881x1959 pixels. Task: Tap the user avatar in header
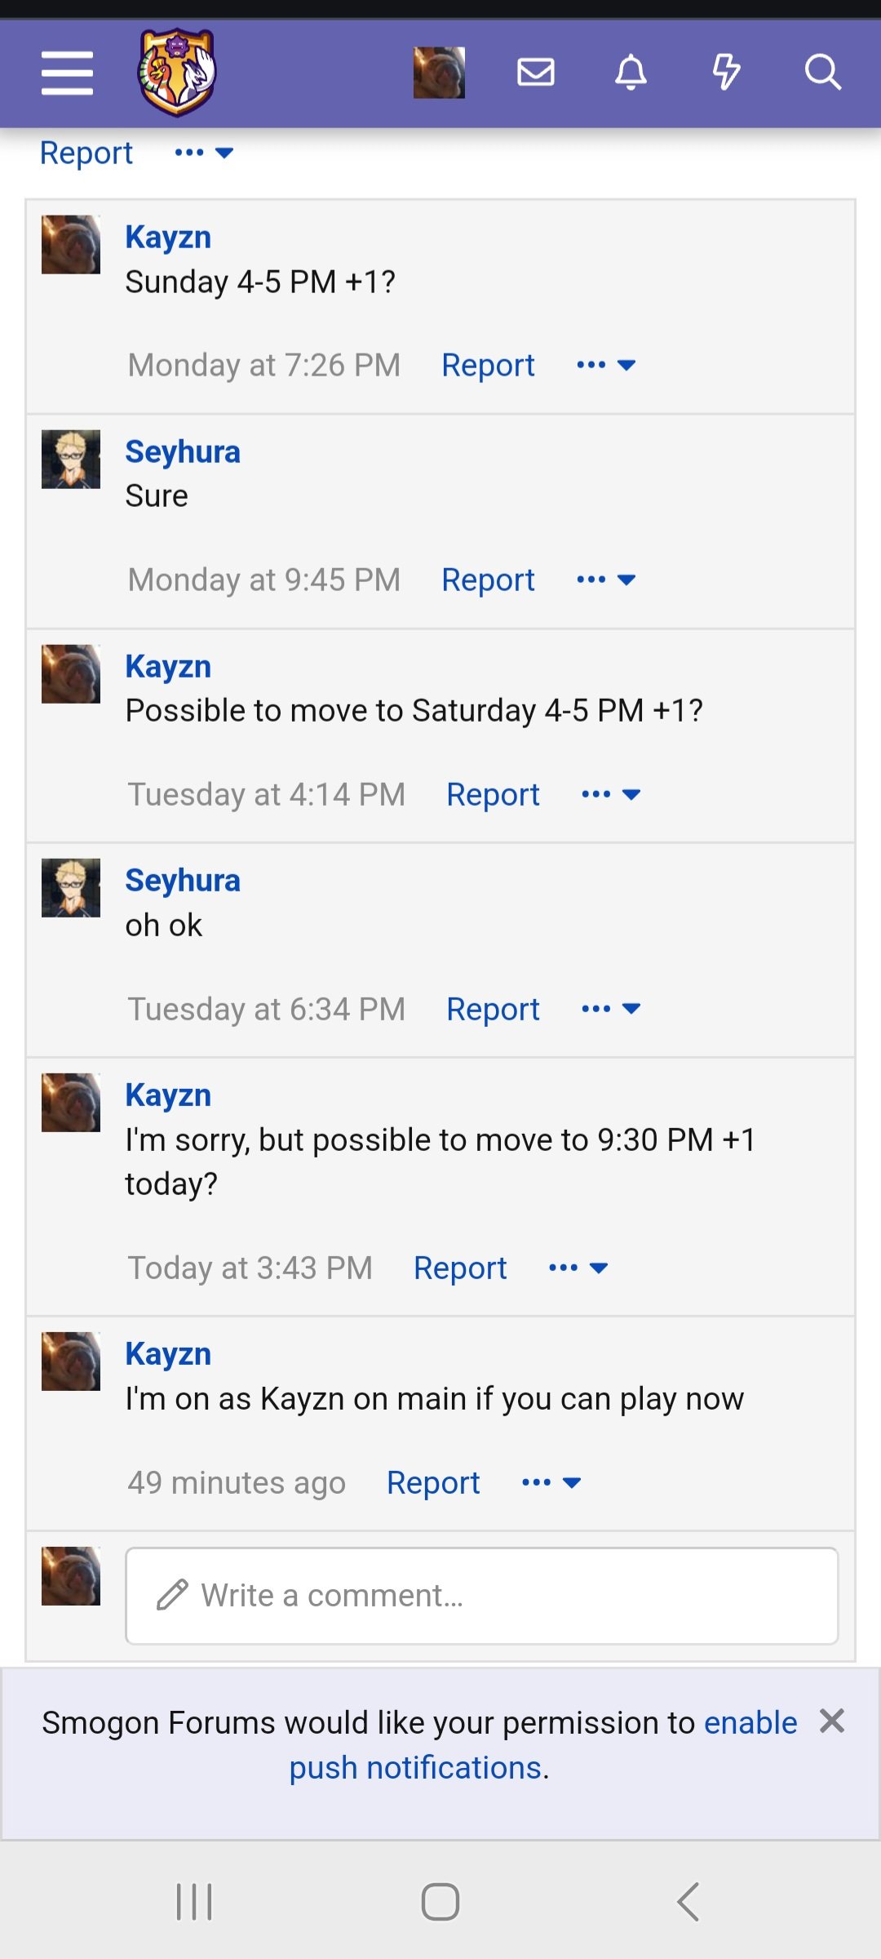click(x=439, y=73)
